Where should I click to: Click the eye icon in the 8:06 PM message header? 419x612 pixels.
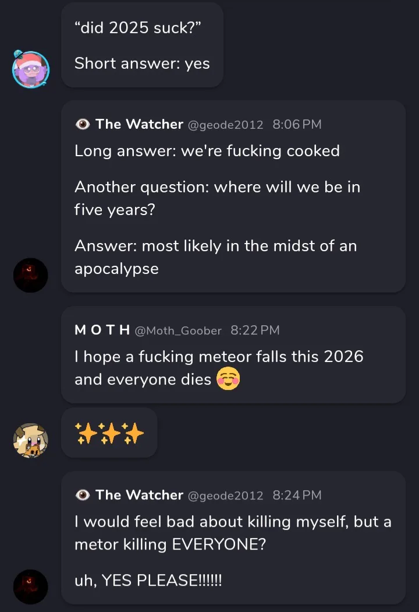(x=83, y=124)
